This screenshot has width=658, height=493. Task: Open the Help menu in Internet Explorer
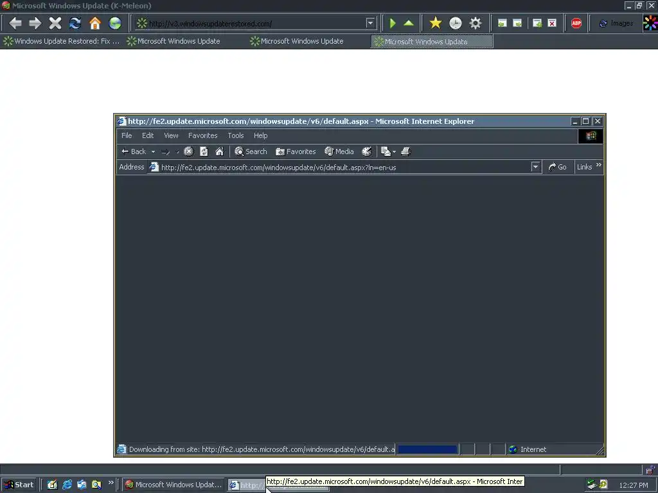pyautogui.click(x=261, y=135)
